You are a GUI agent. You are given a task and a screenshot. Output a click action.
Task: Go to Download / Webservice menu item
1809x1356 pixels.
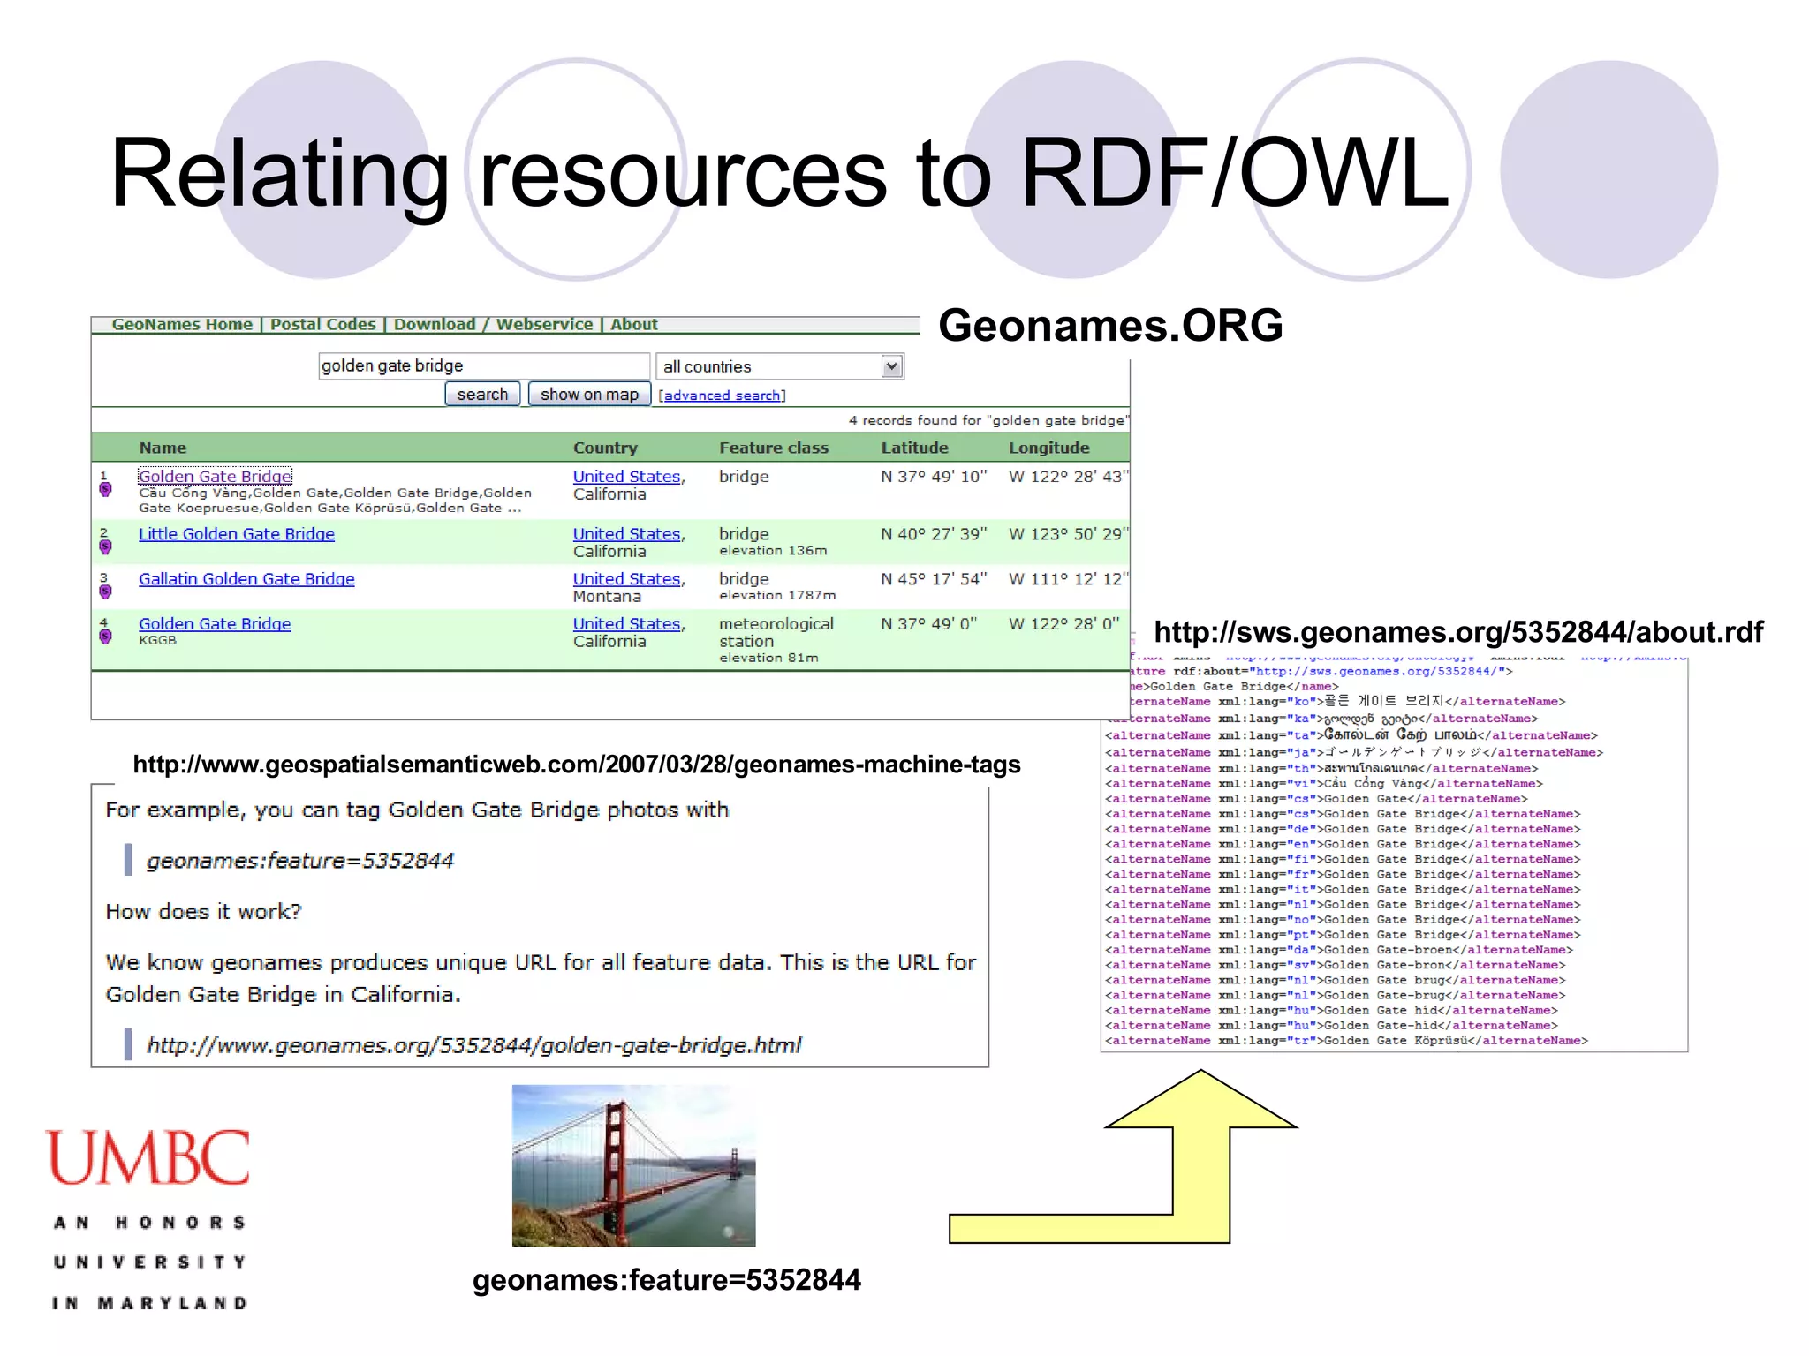coord(493,324)
